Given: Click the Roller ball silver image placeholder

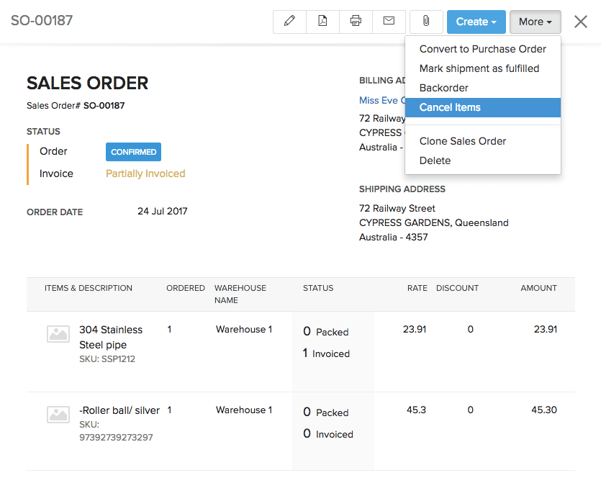Looking at the screenshot, I should (x=58, y=414).
